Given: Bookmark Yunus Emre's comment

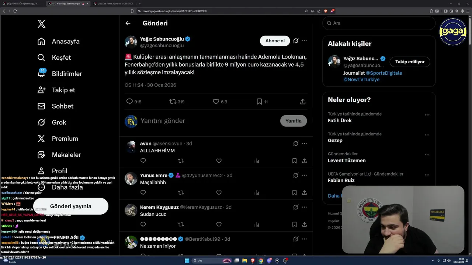Looking at the screenshot, I should [x=294, y=192].
